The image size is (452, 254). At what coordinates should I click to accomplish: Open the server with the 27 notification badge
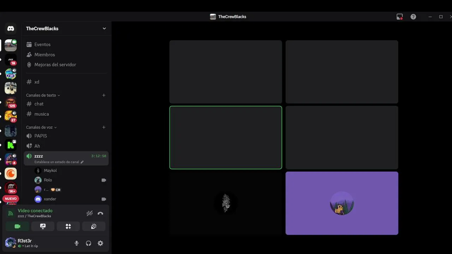click(x=11, y=116)
